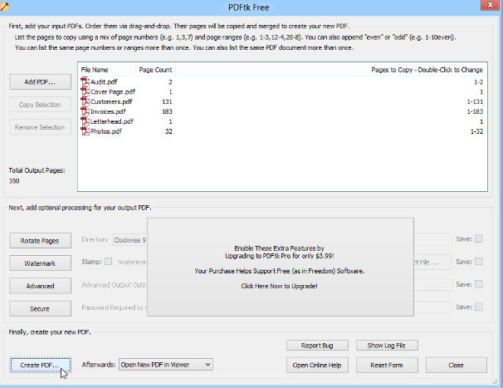
Task: Enable the Save checkbox in Secure row
Action: tap(480, 307)
